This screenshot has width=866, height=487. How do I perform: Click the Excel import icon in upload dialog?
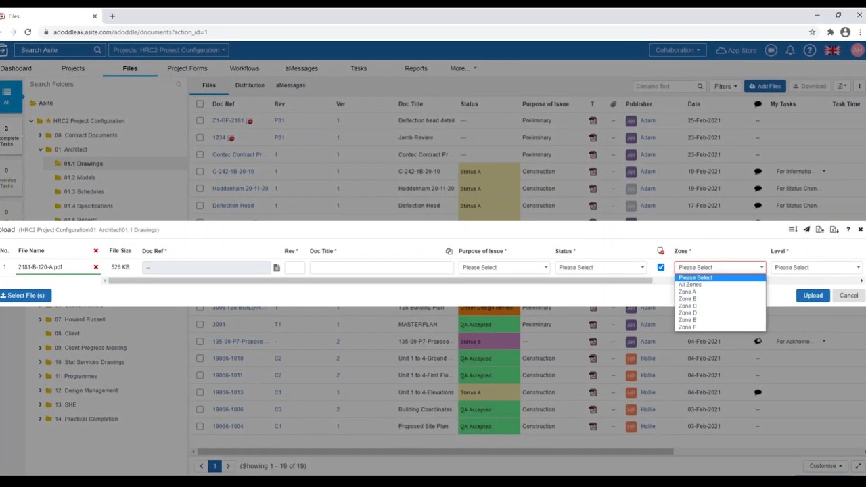click(820, 230)
